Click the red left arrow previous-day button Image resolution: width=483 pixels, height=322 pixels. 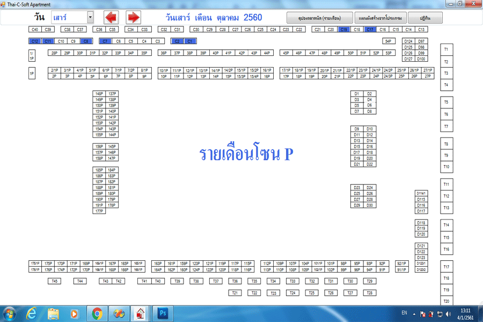[x=111, y=17]
